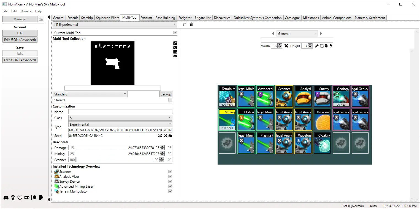
Task: Toggle the Terrain Manipulator technology checkbox
Action: pyautogui.click(x=170, y=191)
